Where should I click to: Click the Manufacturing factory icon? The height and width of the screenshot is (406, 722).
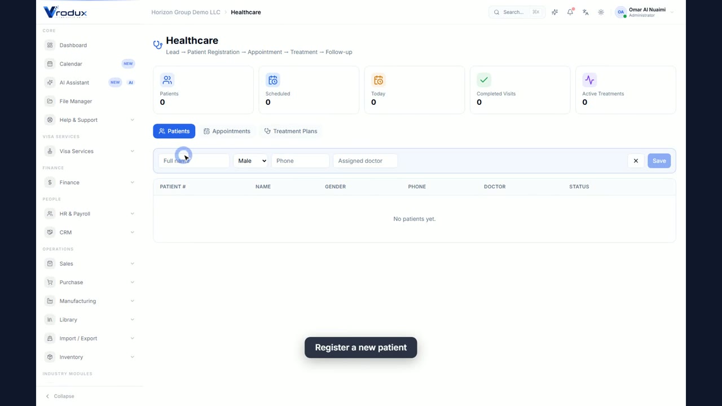pos(50,301)
